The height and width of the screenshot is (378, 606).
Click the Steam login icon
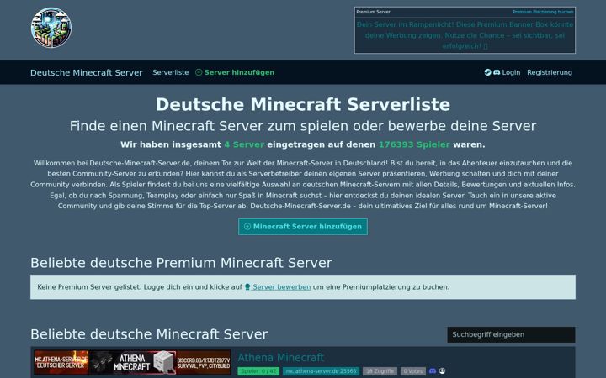coord(487,72)
